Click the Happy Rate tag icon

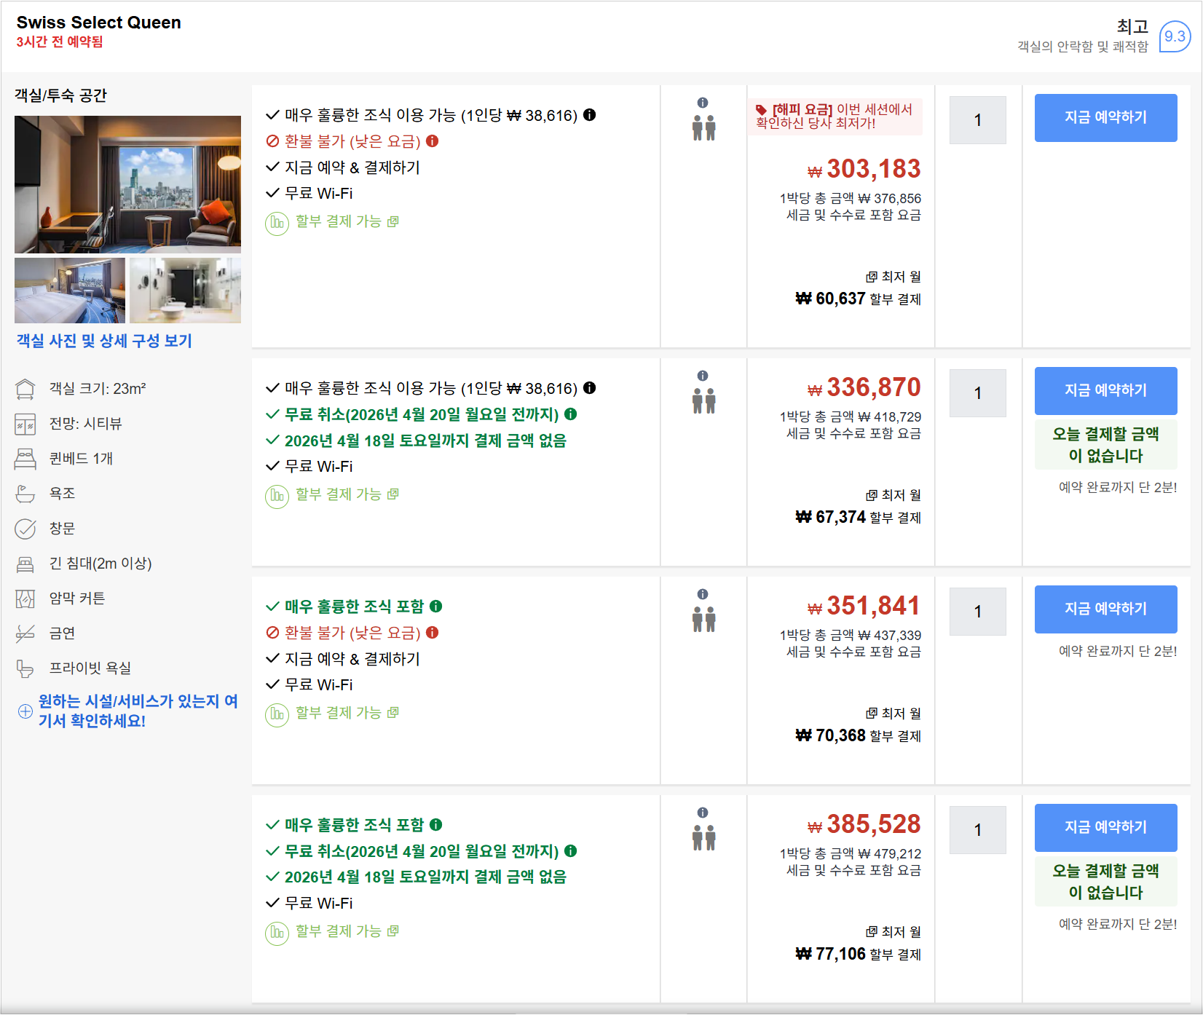point(762,110)
